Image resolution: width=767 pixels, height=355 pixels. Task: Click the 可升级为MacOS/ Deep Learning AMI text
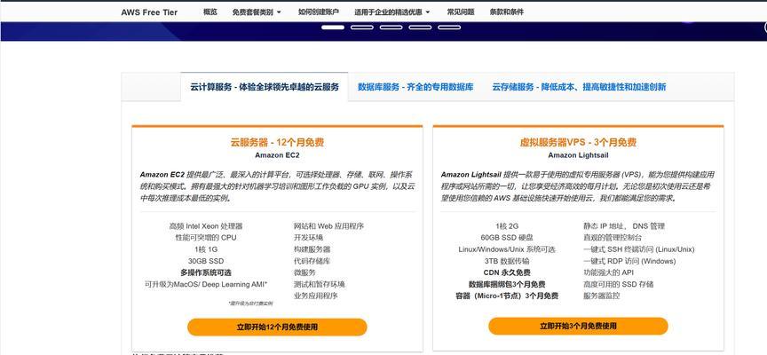[x=206, y=284]
